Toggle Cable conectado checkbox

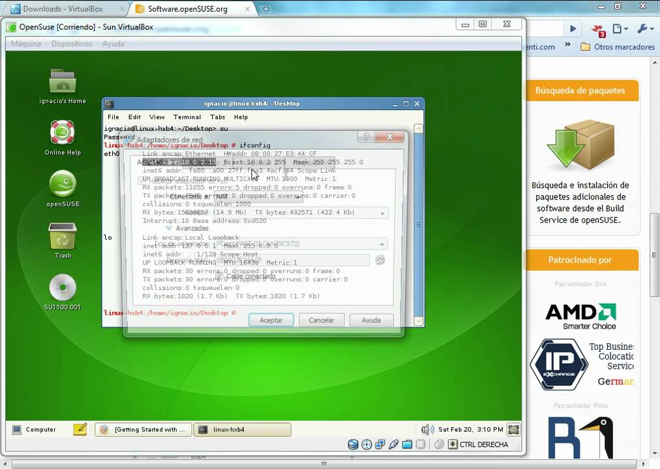219,276
